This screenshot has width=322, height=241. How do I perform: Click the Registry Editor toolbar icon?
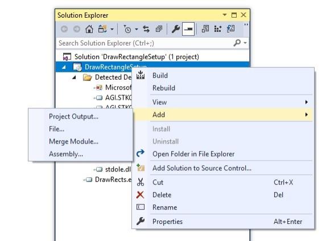coord(218,29)
